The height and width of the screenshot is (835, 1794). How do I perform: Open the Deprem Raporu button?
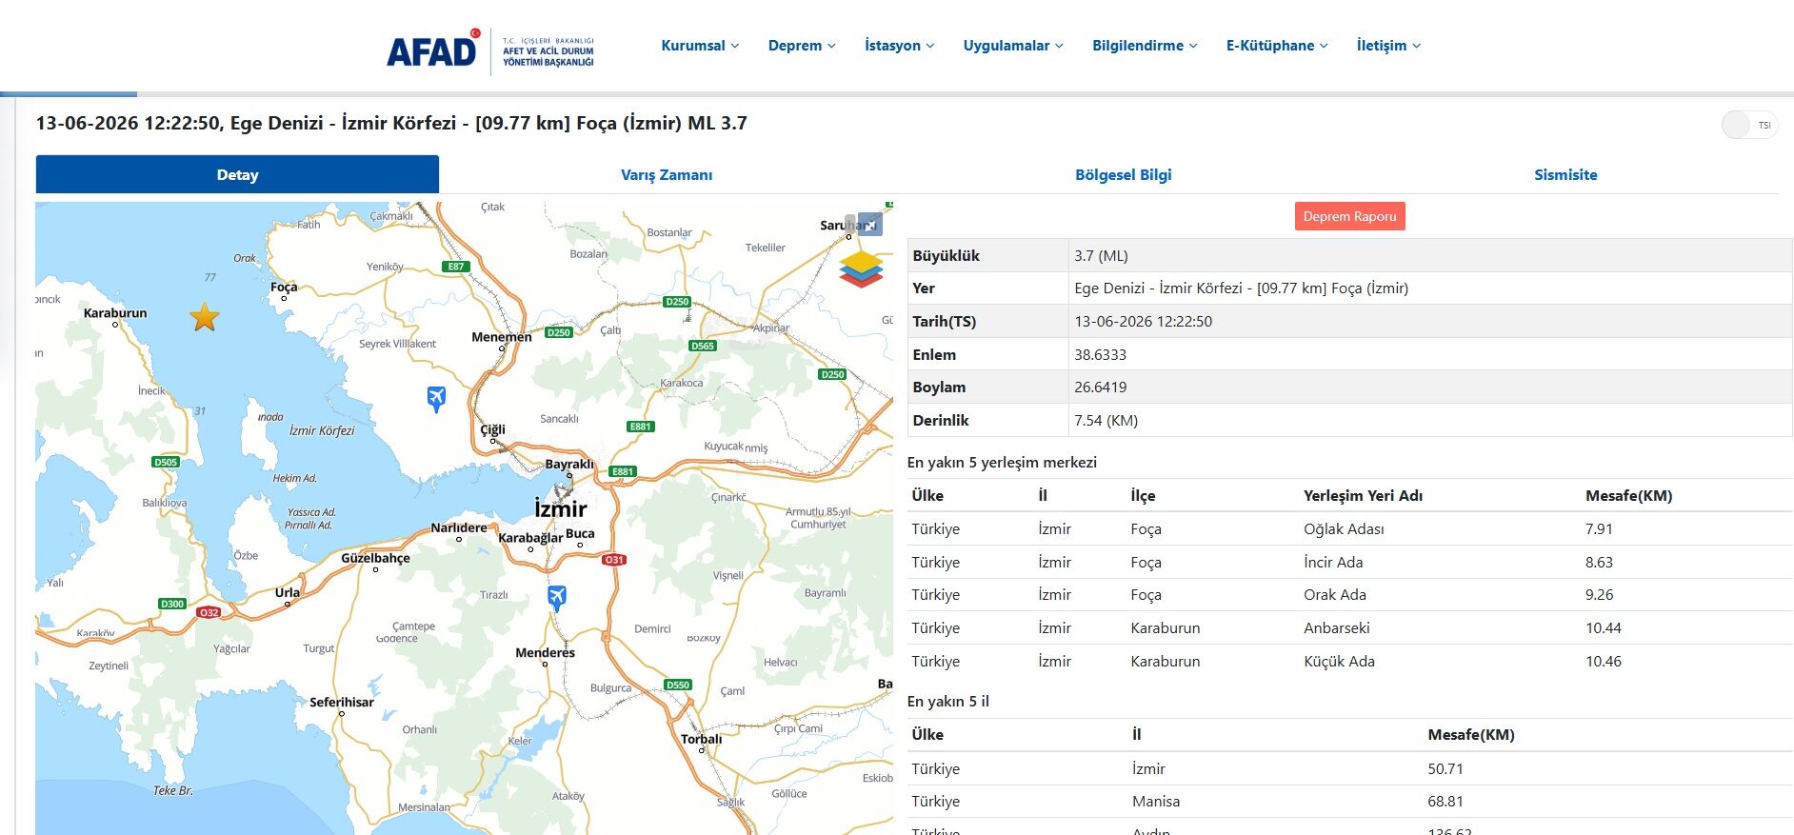click(1349, 216)
